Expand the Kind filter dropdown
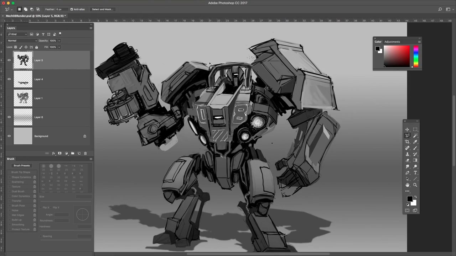This screenshot has height=256, width=456. tap(17, 34)
